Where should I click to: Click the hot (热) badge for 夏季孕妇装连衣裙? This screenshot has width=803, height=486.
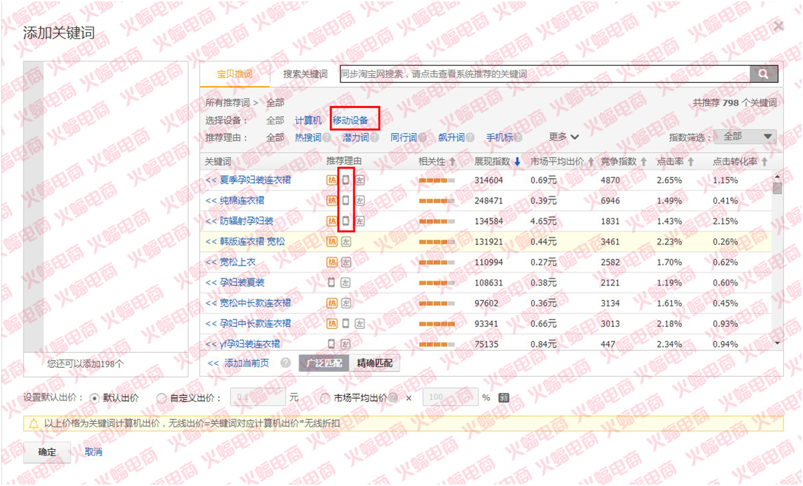332,180
